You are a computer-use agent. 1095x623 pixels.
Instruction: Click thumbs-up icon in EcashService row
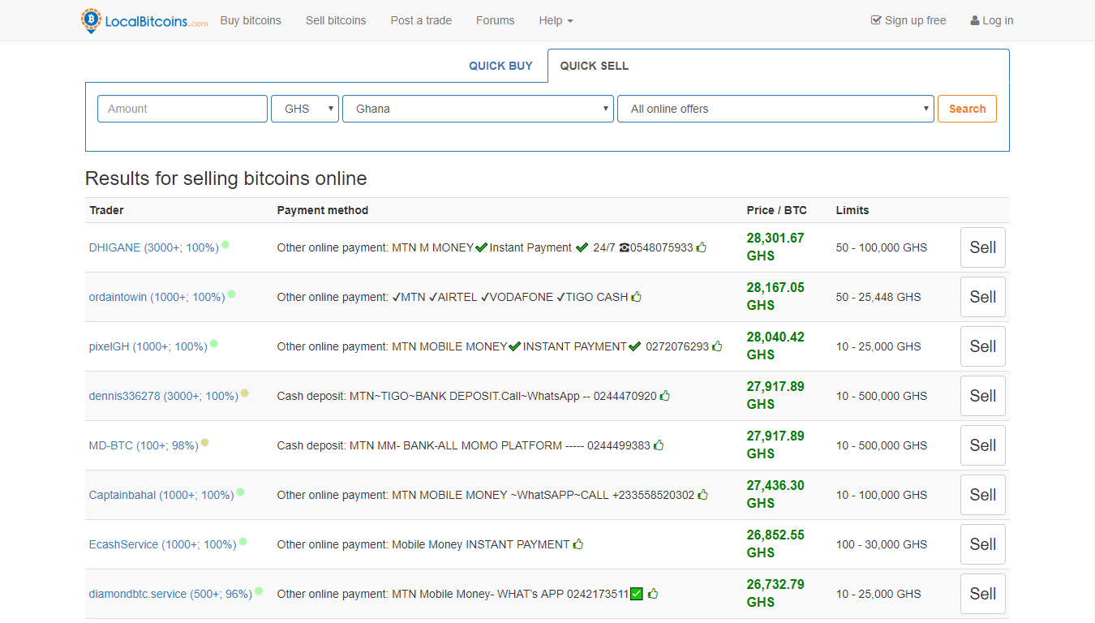(578, 544)
